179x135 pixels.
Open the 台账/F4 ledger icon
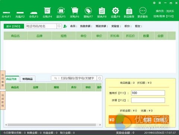pos(47,13)
